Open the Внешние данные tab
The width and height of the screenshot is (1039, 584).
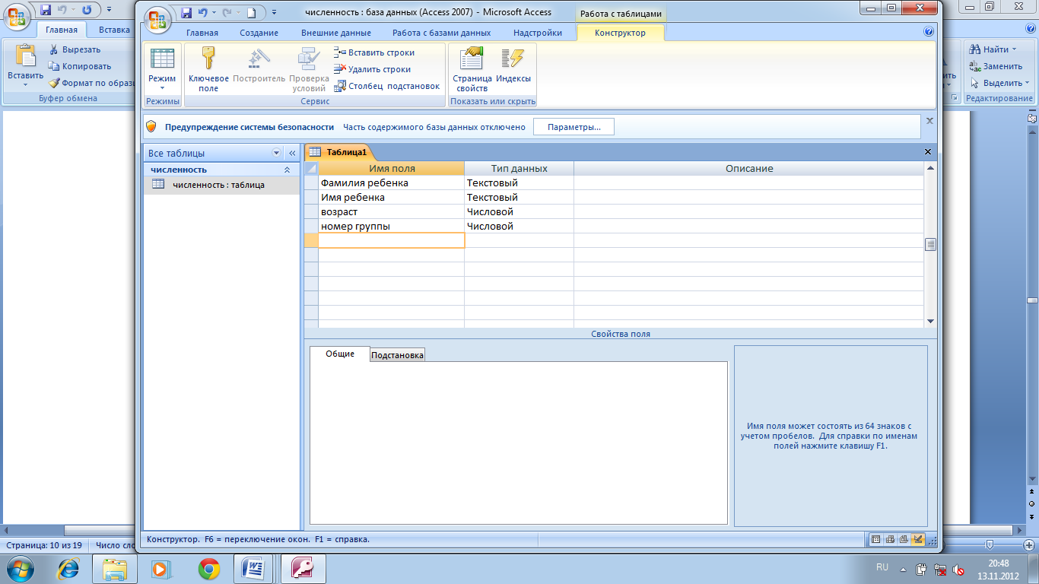[x=335, y=33]
